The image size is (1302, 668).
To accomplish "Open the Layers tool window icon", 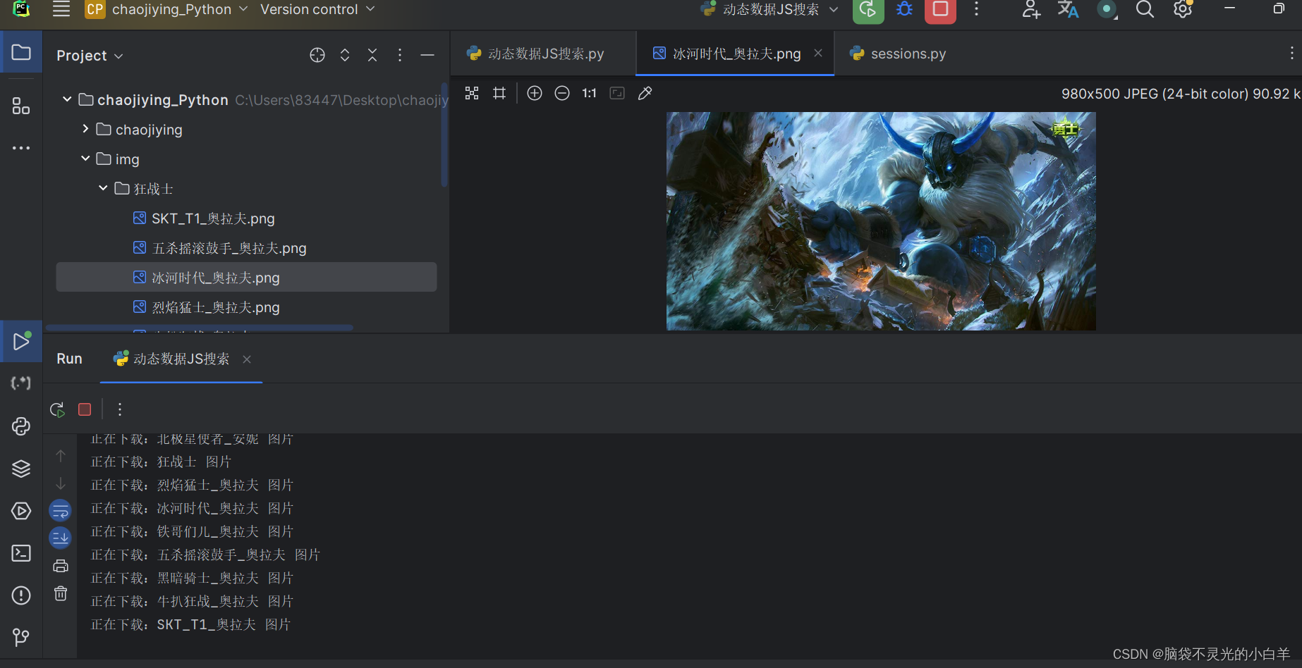I will 21,469.
